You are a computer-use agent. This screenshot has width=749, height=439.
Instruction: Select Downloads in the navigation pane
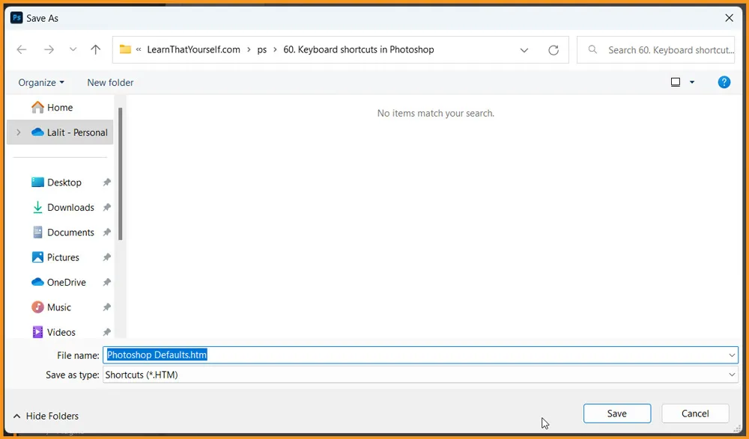[x=70, y=207]
